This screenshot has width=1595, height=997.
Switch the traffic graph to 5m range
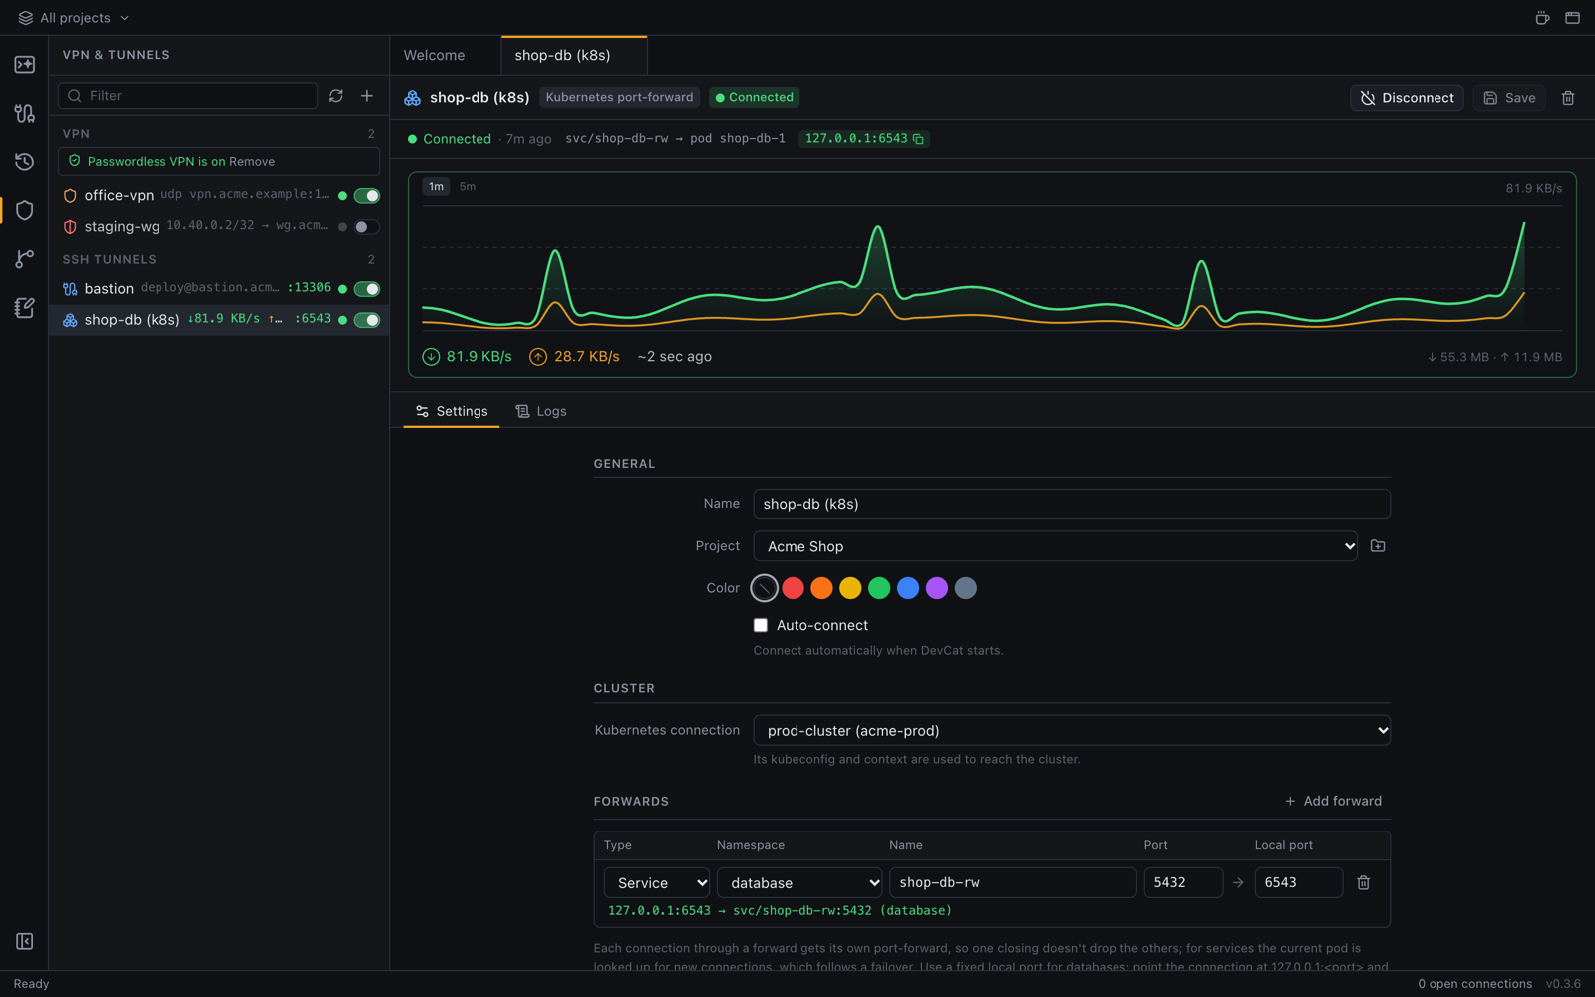(x=467, y=187)
